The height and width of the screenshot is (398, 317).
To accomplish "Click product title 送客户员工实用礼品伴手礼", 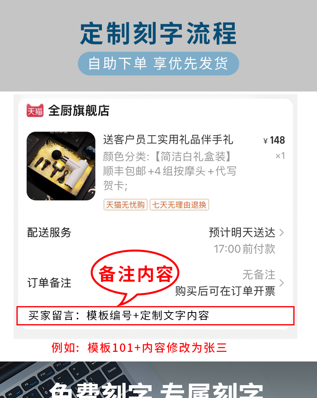I will (168, 140).
